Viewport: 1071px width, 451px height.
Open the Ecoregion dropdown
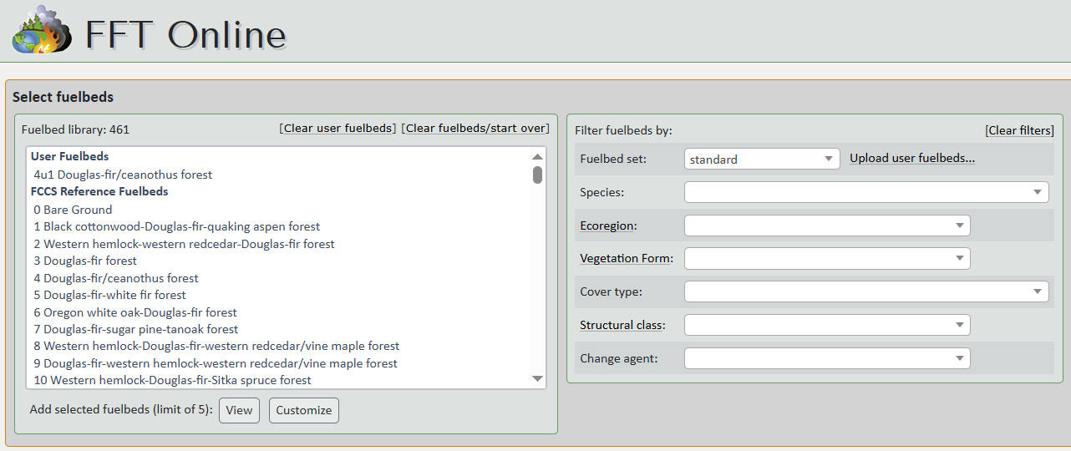coord(826,225)
